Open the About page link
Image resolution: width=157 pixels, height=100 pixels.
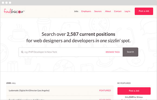pos(108,11)
